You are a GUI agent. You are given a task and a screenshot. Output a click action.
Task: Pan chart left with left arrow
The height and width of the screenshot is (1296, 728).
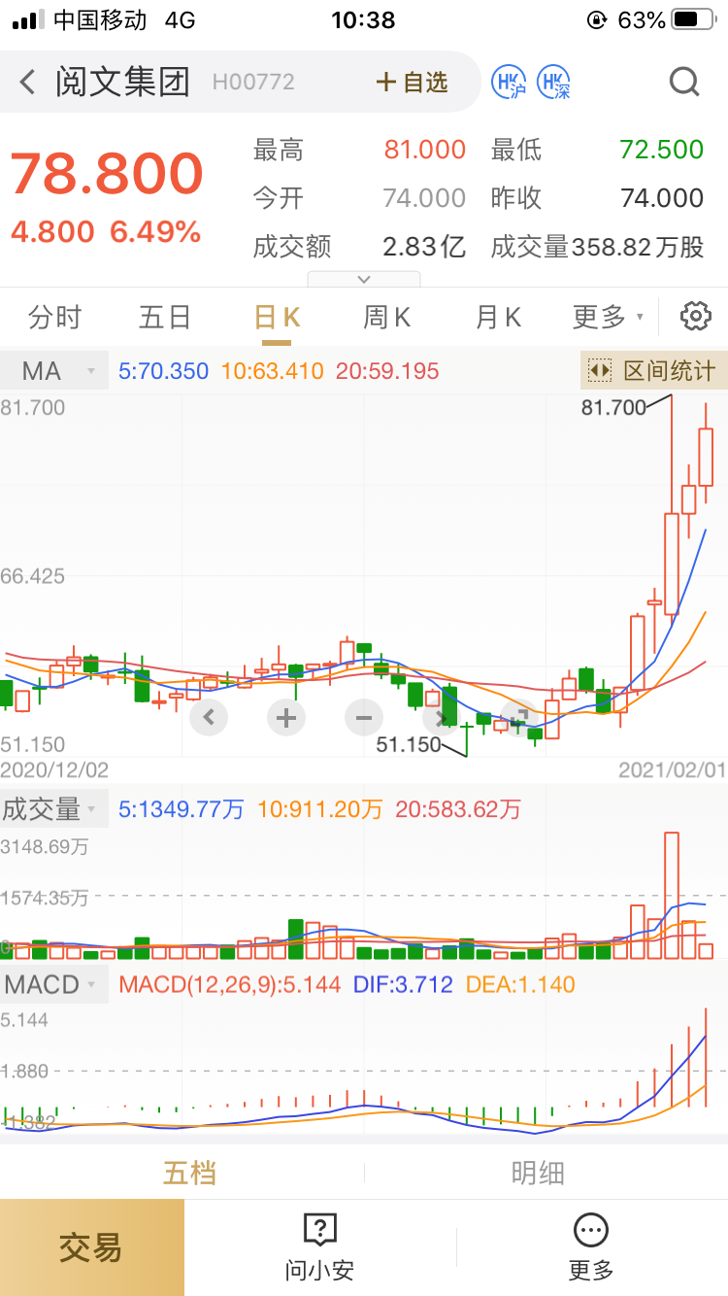point(209,719)
